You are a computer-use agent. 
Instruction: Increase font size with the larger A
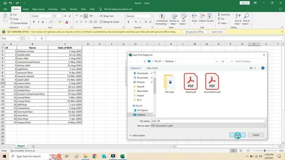tap(65, 16)
